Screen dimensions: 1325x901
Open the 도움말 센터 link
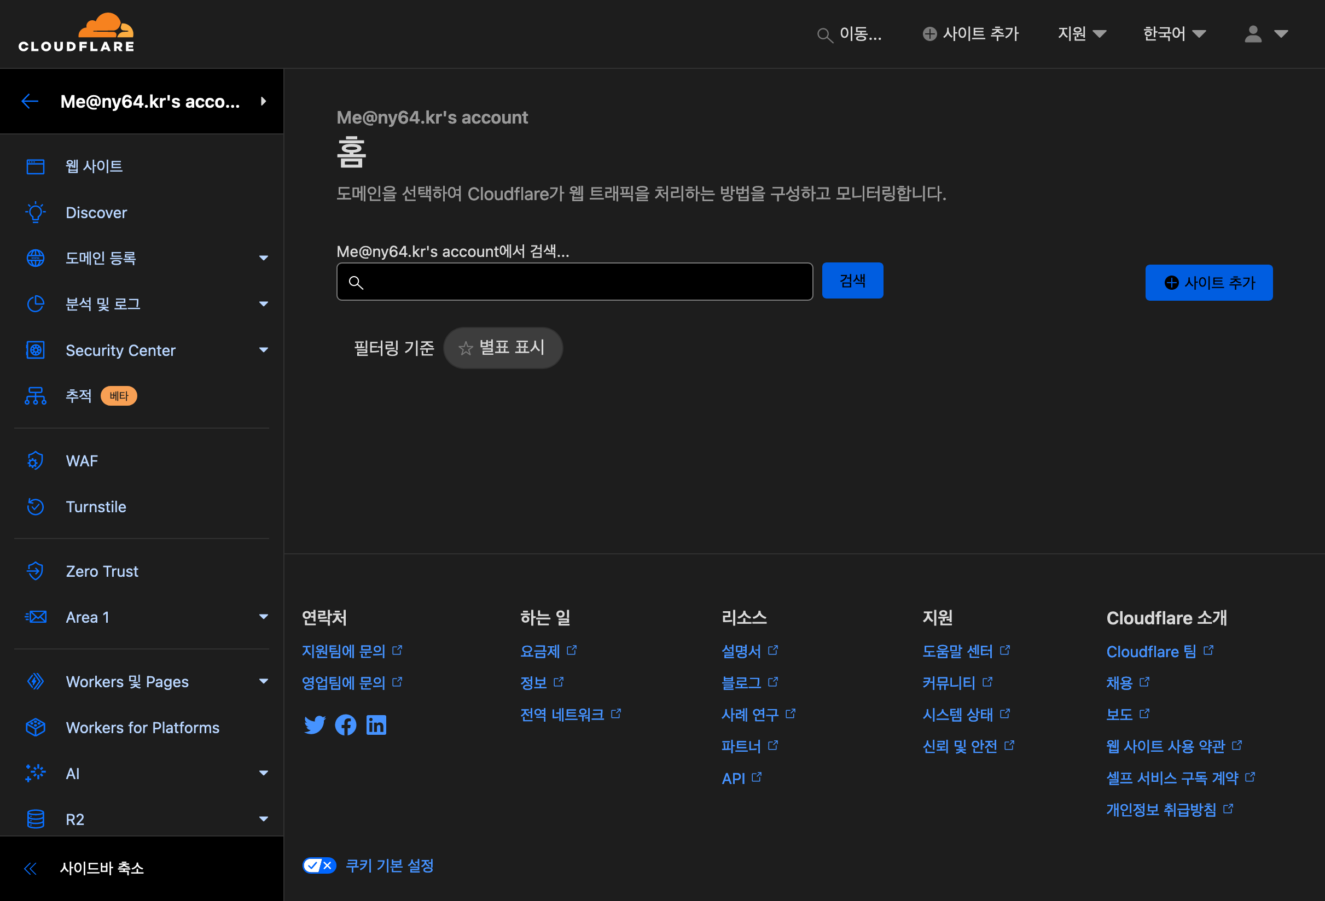click(966, 651)
